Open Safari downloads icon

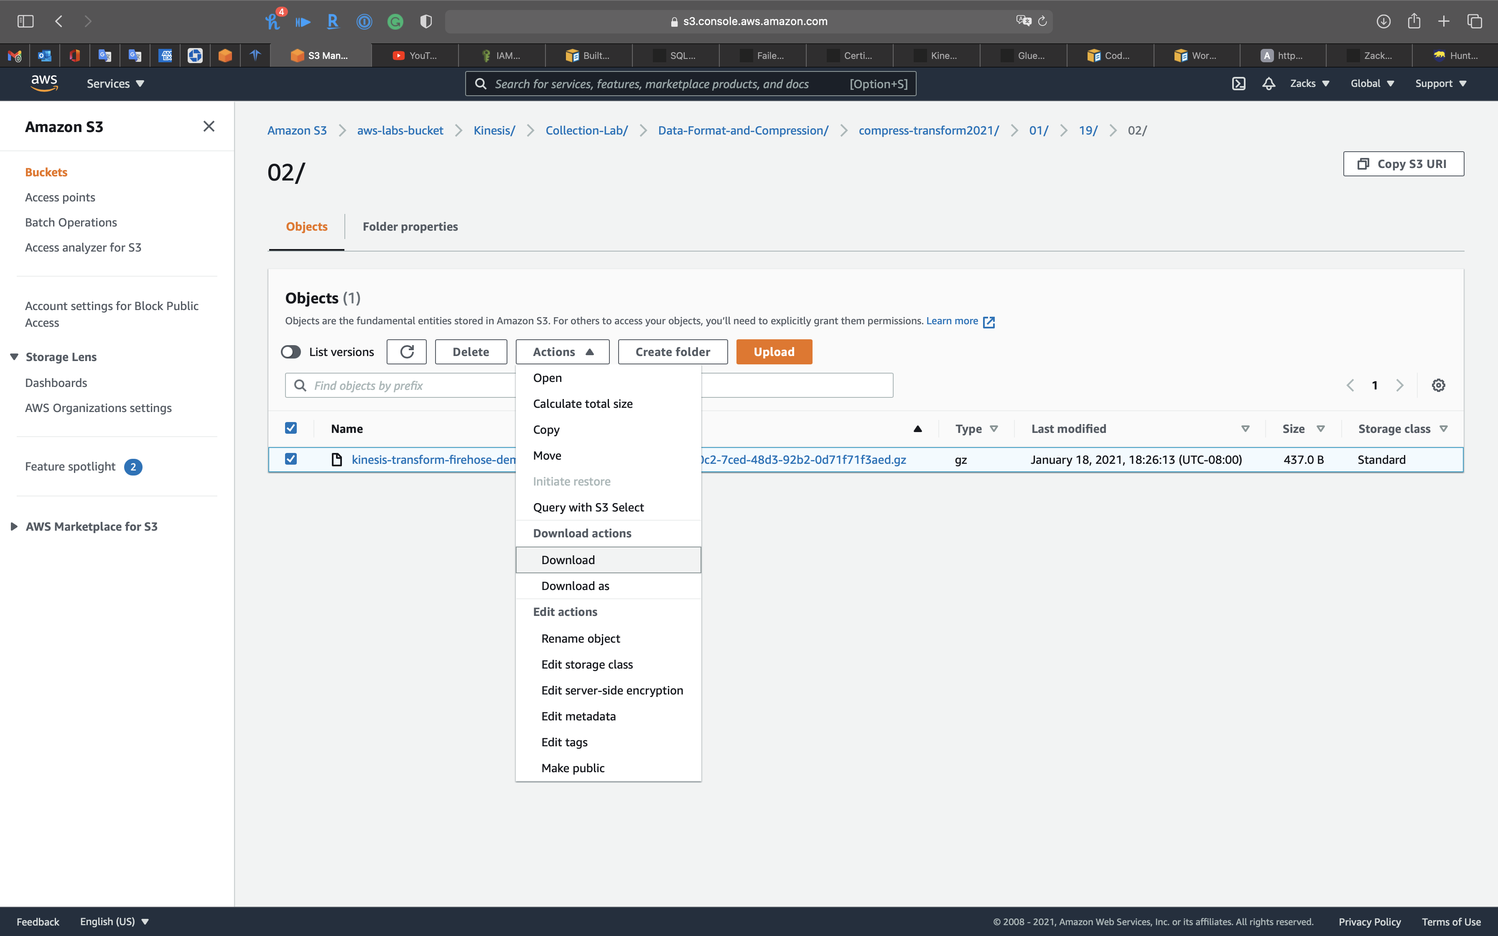pos(1383,21)
